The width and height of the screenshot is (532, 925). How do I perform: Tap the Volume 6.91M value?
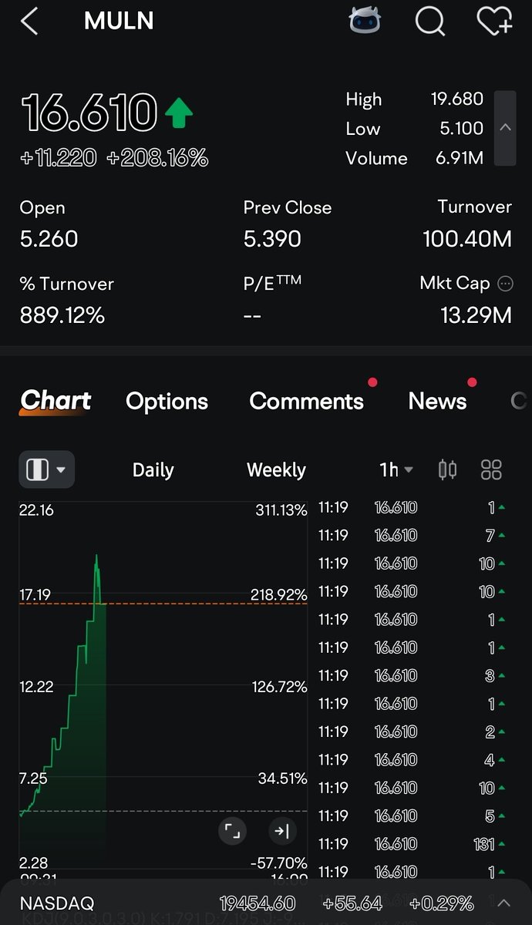(458, 158)
